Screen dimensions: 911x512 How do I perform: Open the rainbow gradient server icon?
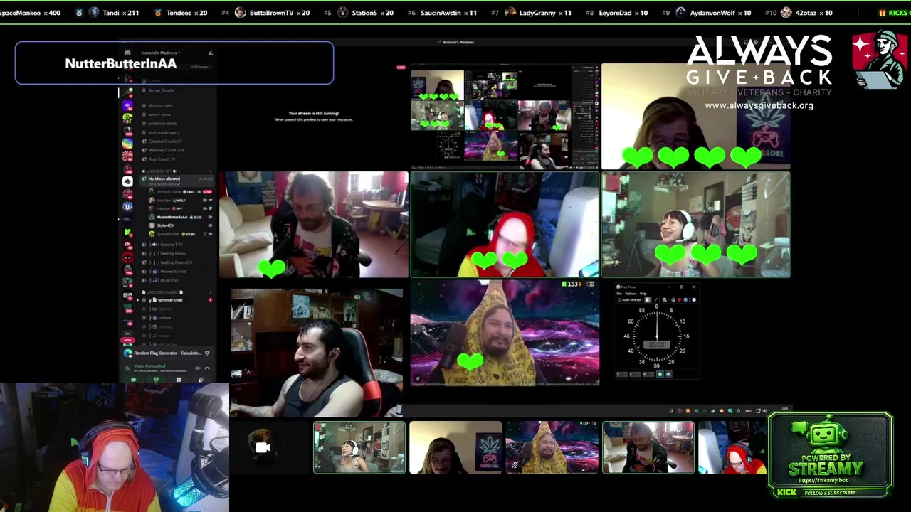[x=127, y=144]
